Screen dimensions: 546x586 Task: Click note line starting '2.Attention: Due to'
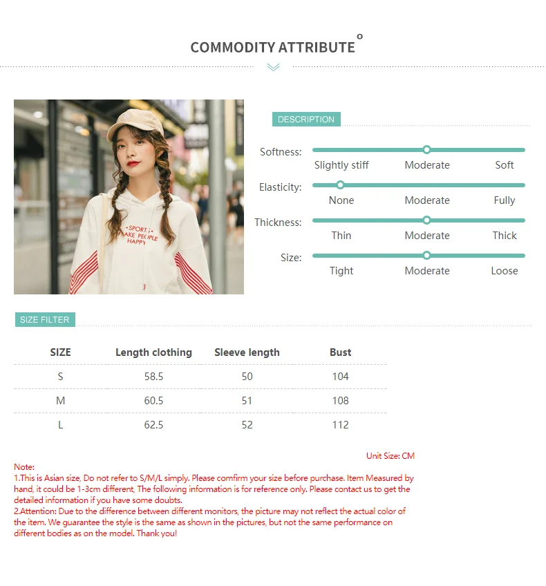pos(209,511)
